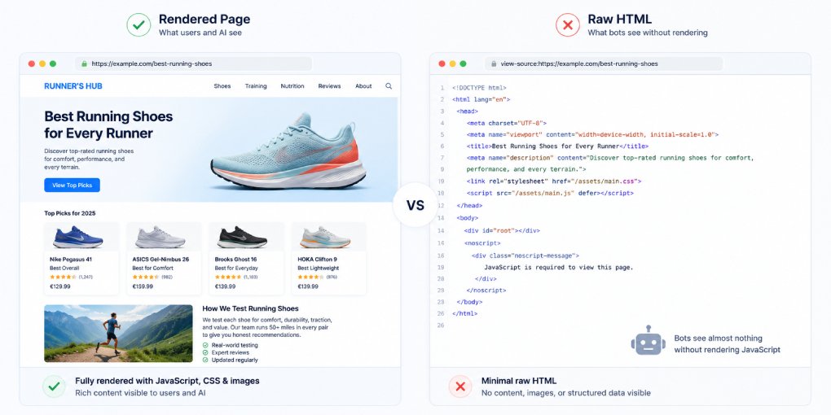Click the red close dot of rendered page window

[x=31, y=63]
